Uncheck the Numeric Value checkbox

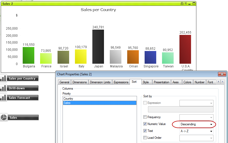pos(145,124)
